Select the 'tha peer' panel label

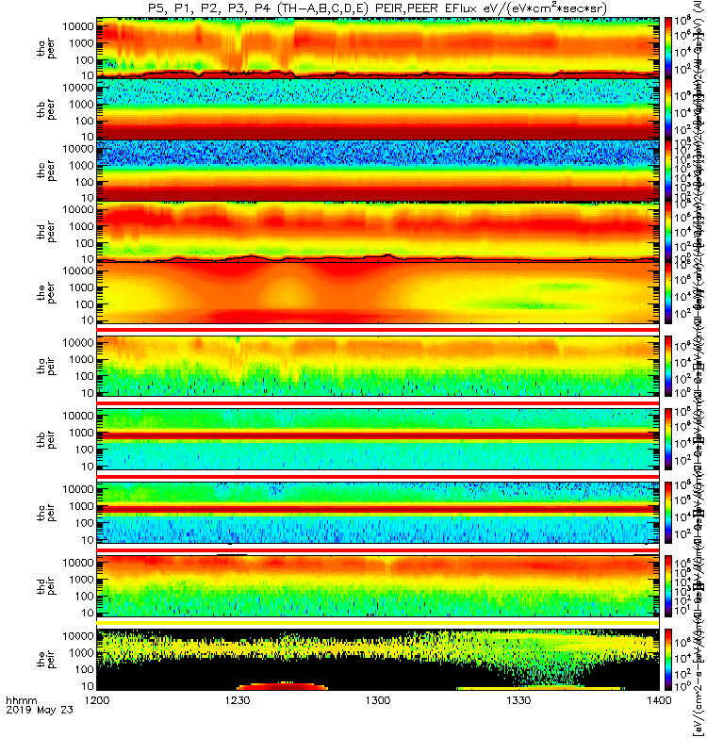tap(46, 49)
